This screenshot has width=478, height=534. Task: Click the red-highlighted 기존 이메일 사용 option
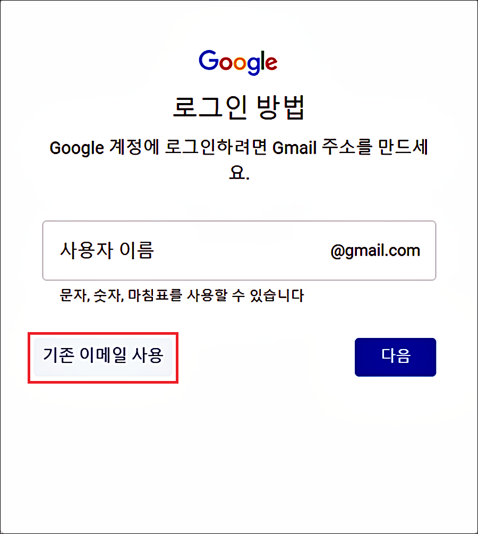[103, 357]
